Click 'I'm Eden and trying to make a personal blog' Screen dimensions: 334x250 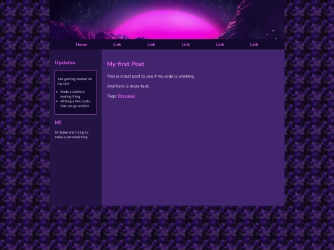pyautogui.click(x=72, y=135)
